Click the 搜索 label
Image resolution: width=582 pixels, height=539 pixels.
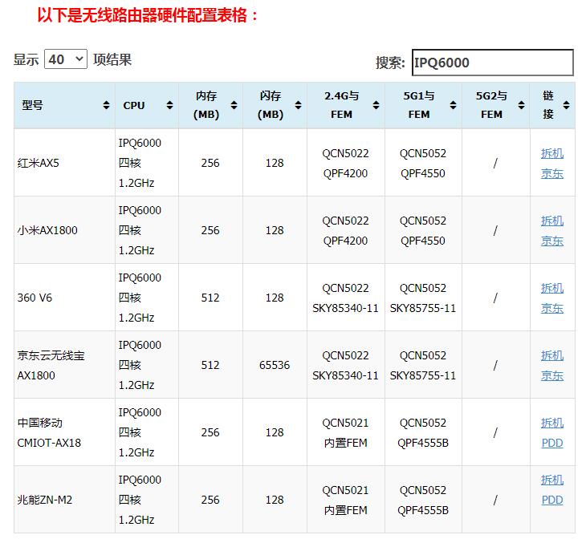pos(390,63)
